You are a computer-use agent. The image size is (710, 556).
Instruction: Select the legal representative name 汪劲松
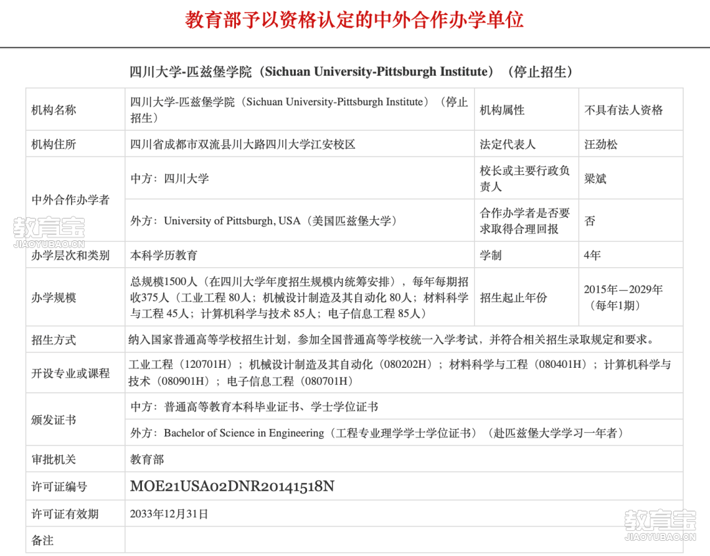click(601, 144)
